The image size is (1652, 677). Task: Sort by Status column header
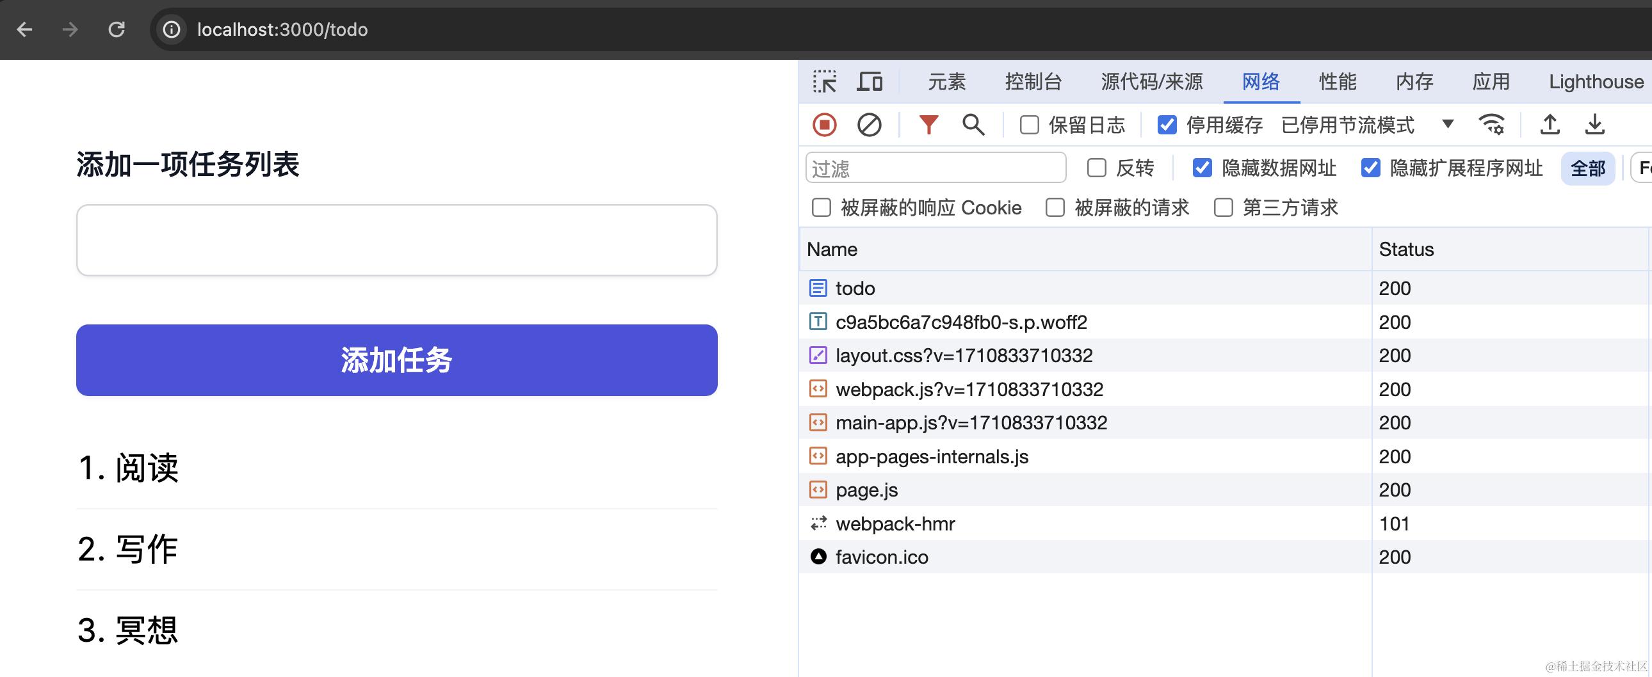pos(1510,250)
